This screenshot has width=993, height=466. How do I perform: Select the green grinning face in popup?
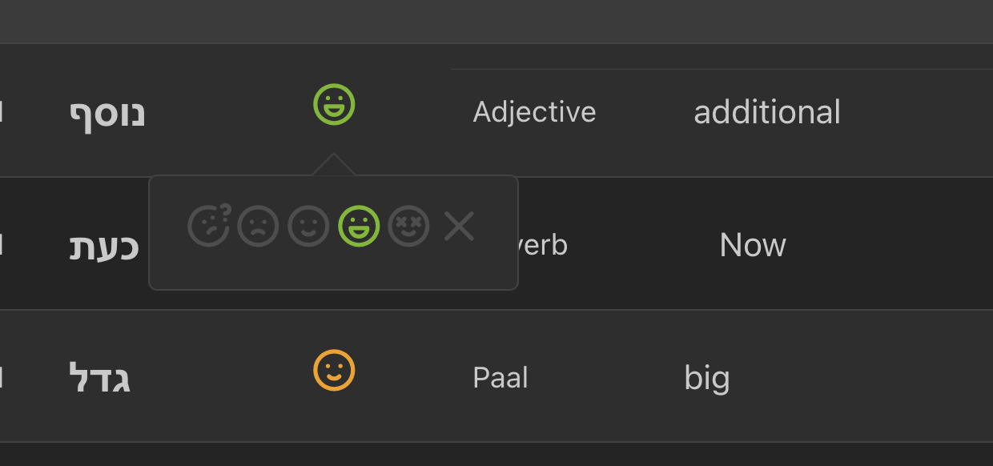tap(359, 227)
